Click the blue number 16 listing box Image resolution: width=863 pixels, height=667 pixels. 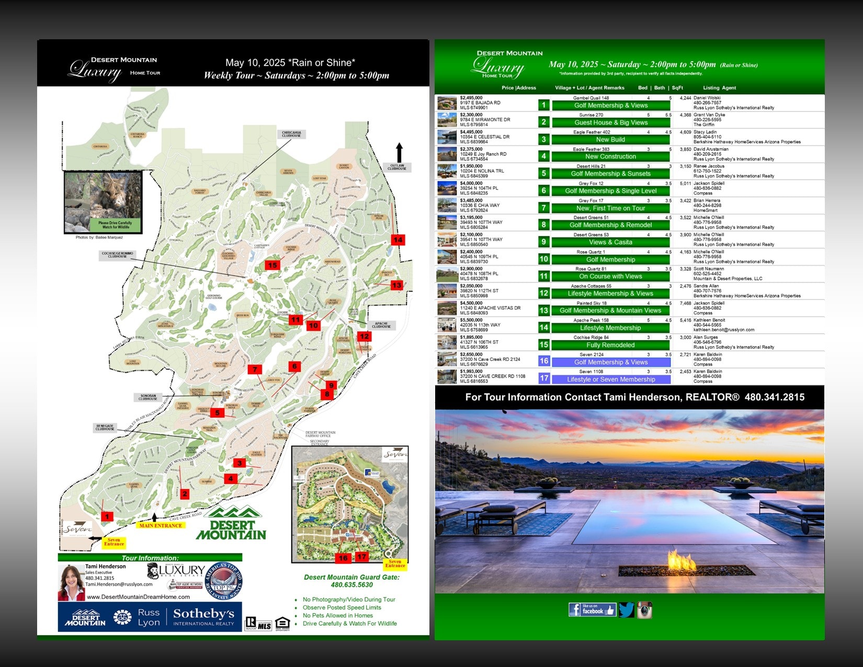(x=543, y=361)
